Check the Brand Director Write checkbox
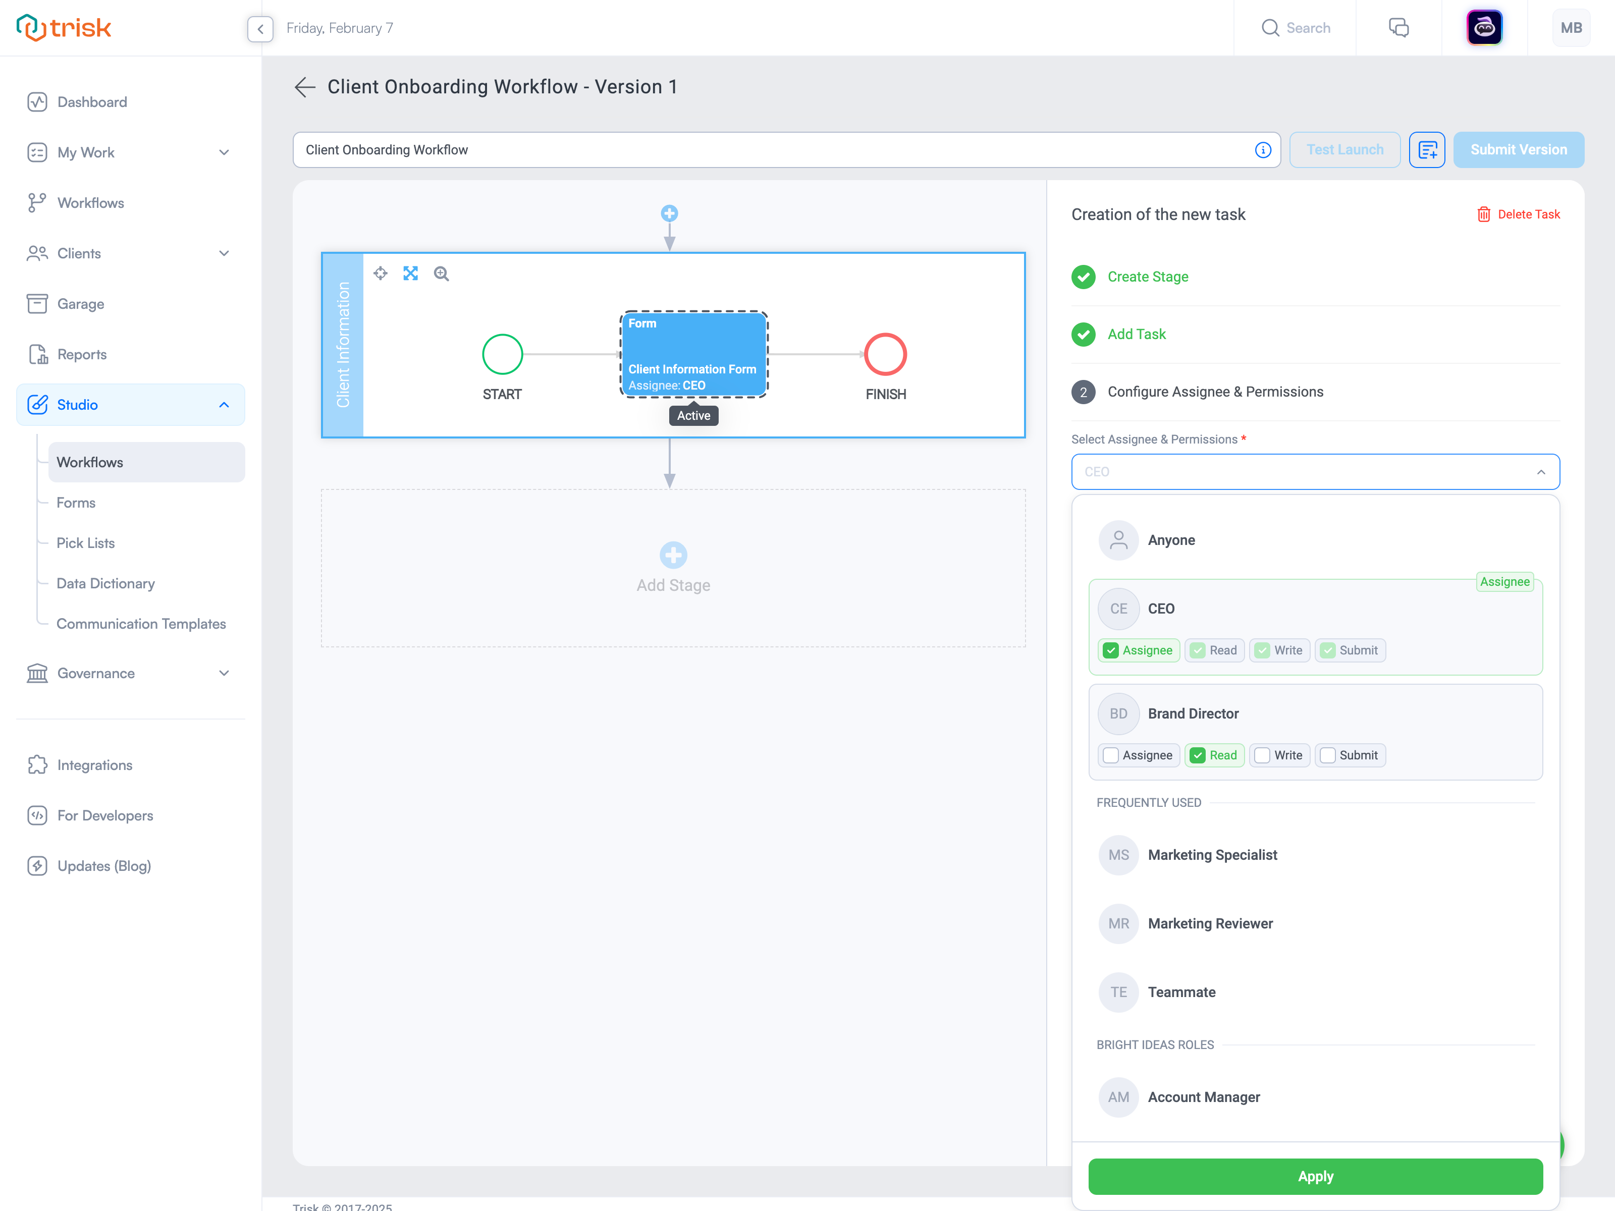Image resolution: width=1615 pixels, height=1211 pixels. (x=1262, y=755)
